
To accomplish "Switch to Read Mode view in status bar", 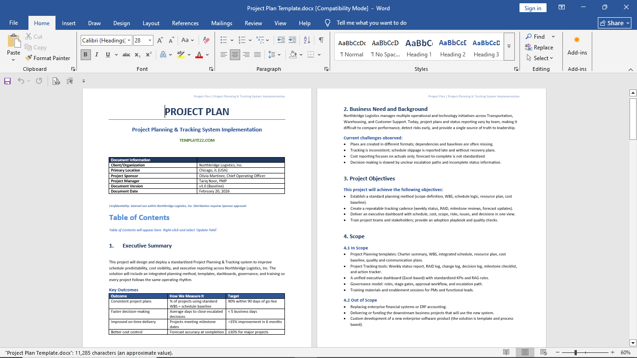I will [x=506, y=352].
